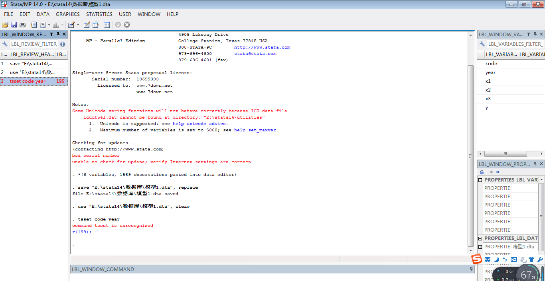Open the Log notebook icon
The image size is (545, 281).
tap(34, 25)
